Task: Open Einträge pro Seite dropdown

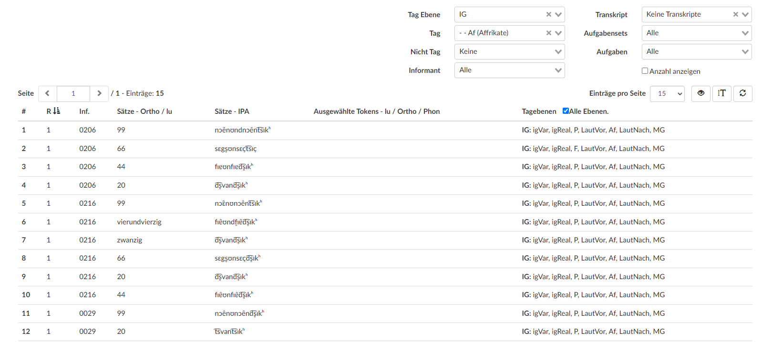Action: pyautogui.click(x=667, y=93)
